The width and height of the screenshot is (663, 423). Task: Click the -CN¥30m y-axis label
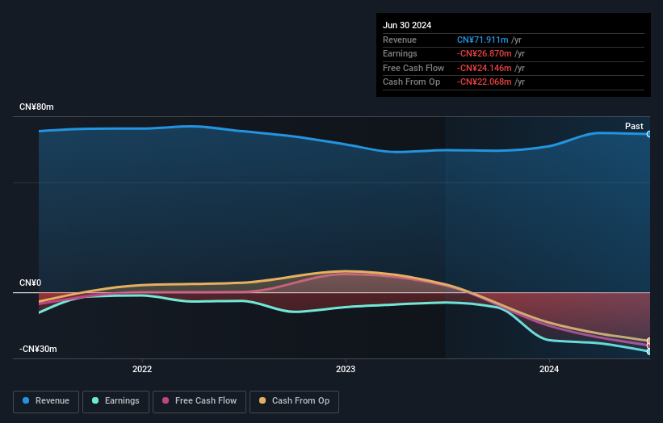point(38,349)
